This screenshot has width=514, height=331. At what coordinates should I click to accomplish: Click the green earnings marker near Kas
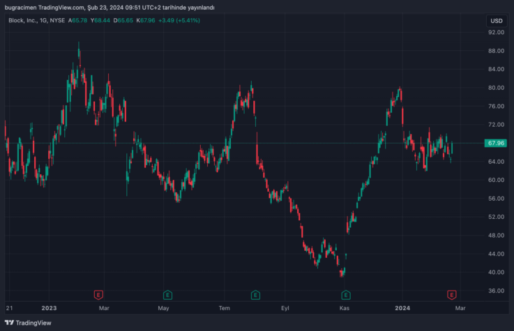345,295
